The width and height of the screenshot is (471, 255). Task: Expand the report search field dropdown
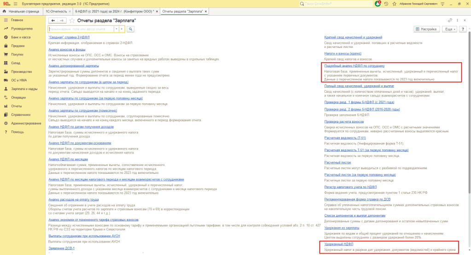116,29
